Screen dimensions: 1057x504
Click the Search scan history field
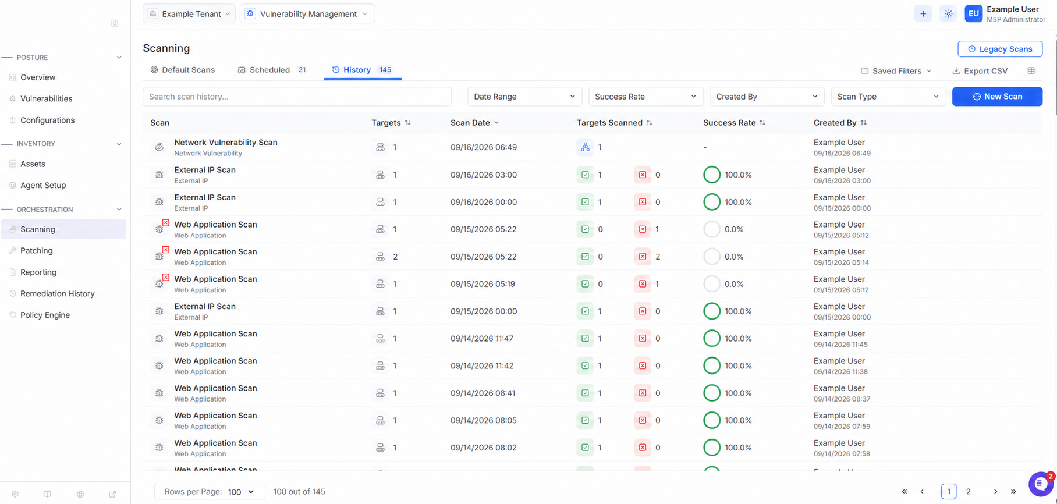click(x=297, y=97)
